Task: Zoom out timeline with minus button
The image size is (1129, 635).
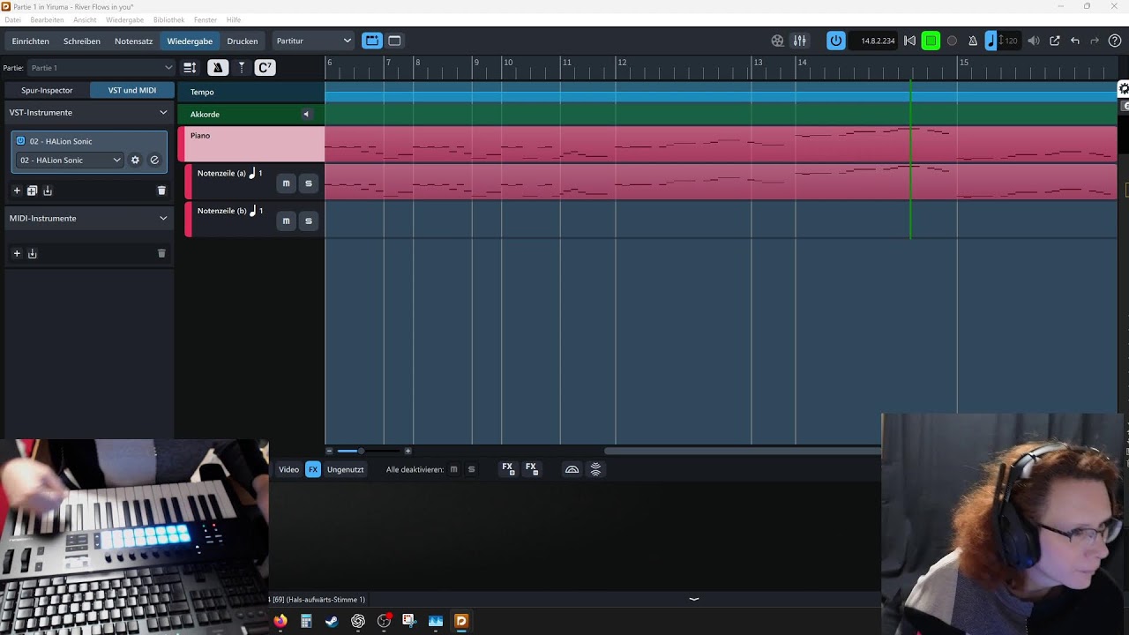Action: point(330,452)
